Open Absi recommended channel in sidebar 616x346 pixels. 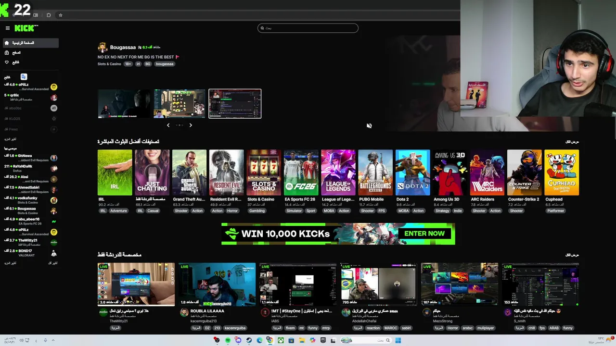30,179
